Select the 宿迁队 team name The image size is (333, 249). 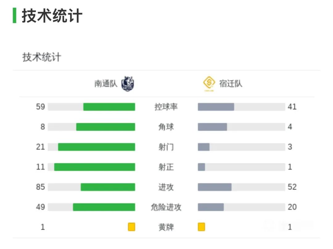231,84
